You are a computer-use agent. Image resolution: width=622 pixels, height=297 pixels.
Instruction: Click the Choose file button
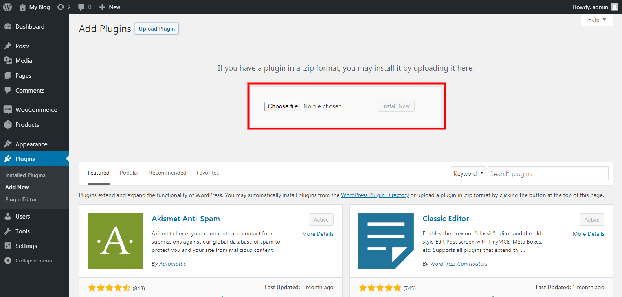283,106
